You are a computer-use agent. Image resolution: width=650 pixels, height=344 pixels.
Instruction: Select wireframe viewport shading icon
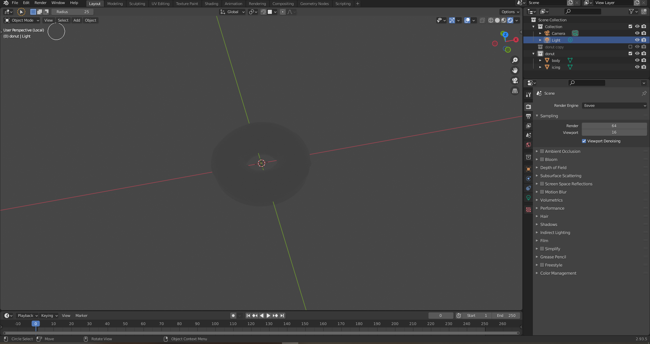[491, 20]
